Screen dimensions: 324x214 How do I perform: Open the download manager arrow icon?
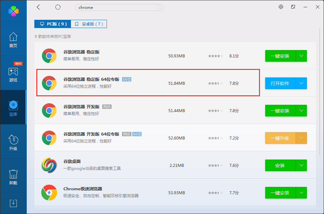(x=14, y=203)
